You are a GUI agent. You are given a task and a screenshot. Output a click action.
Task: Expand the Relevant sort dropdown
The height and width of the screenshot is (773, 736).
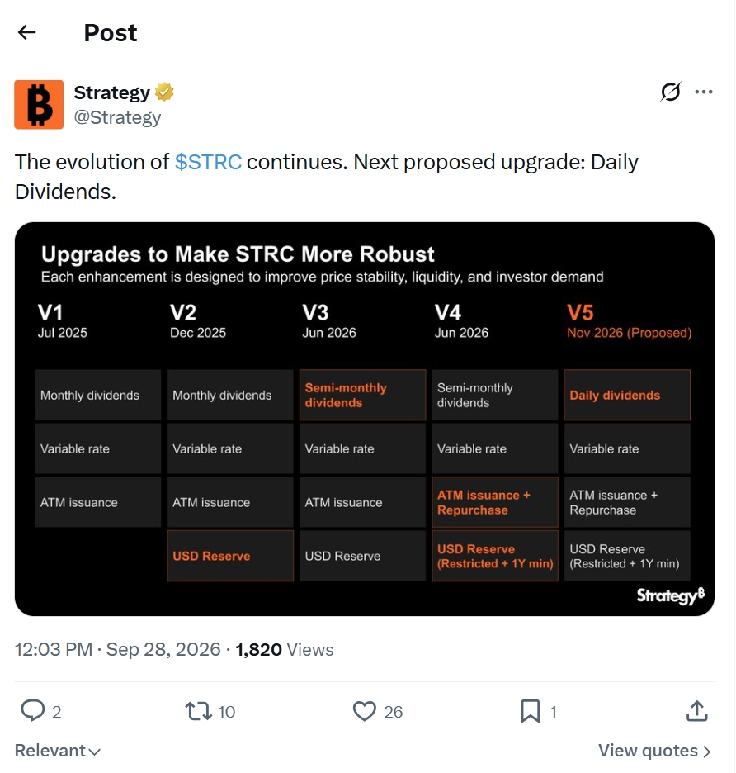pyautogui.click(x=58, y=751)
